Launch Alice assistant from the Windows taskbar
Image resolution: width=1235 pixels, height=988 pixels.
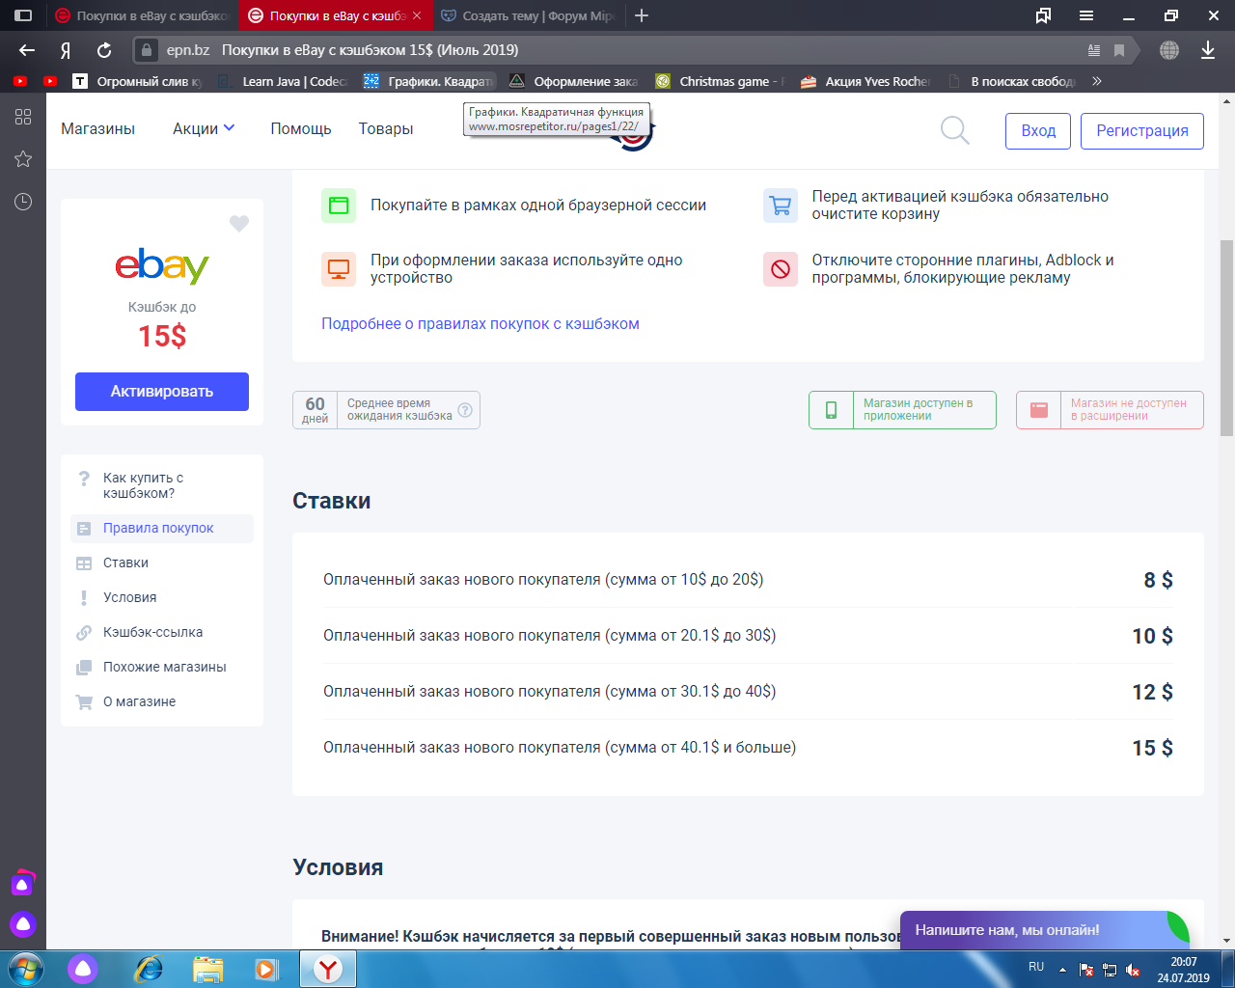82,969
